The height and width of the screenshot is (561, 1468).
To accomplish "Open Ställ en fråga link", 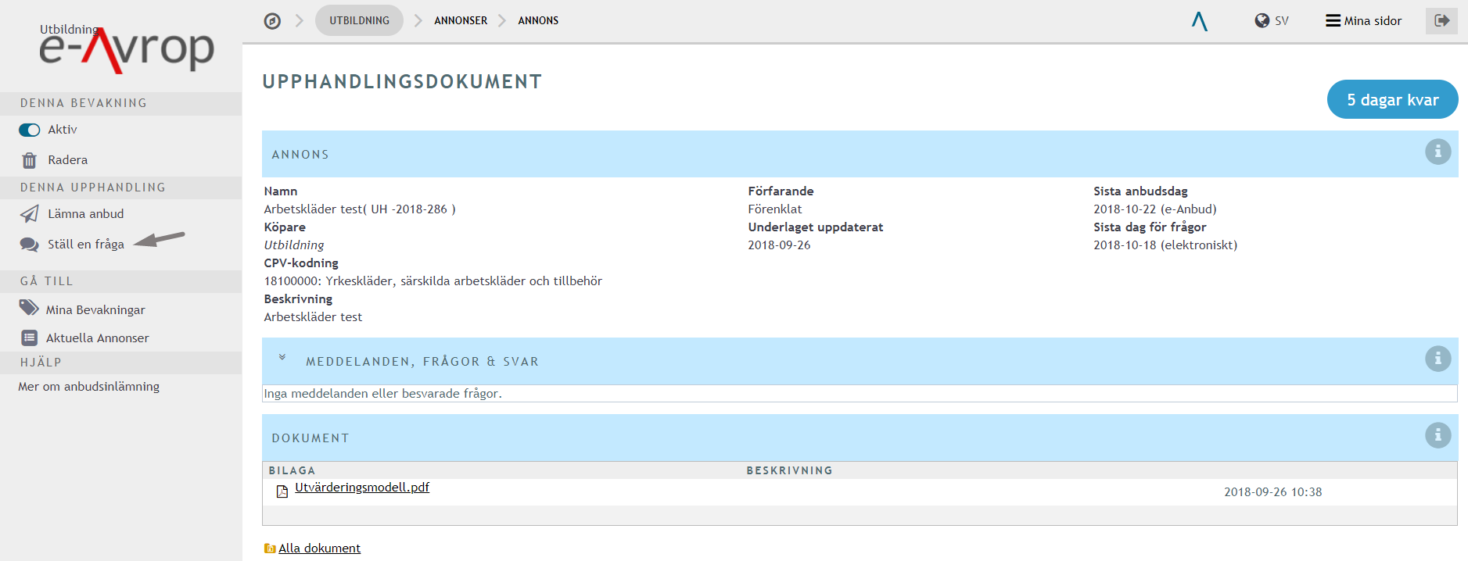I will [x=85, y=245].
